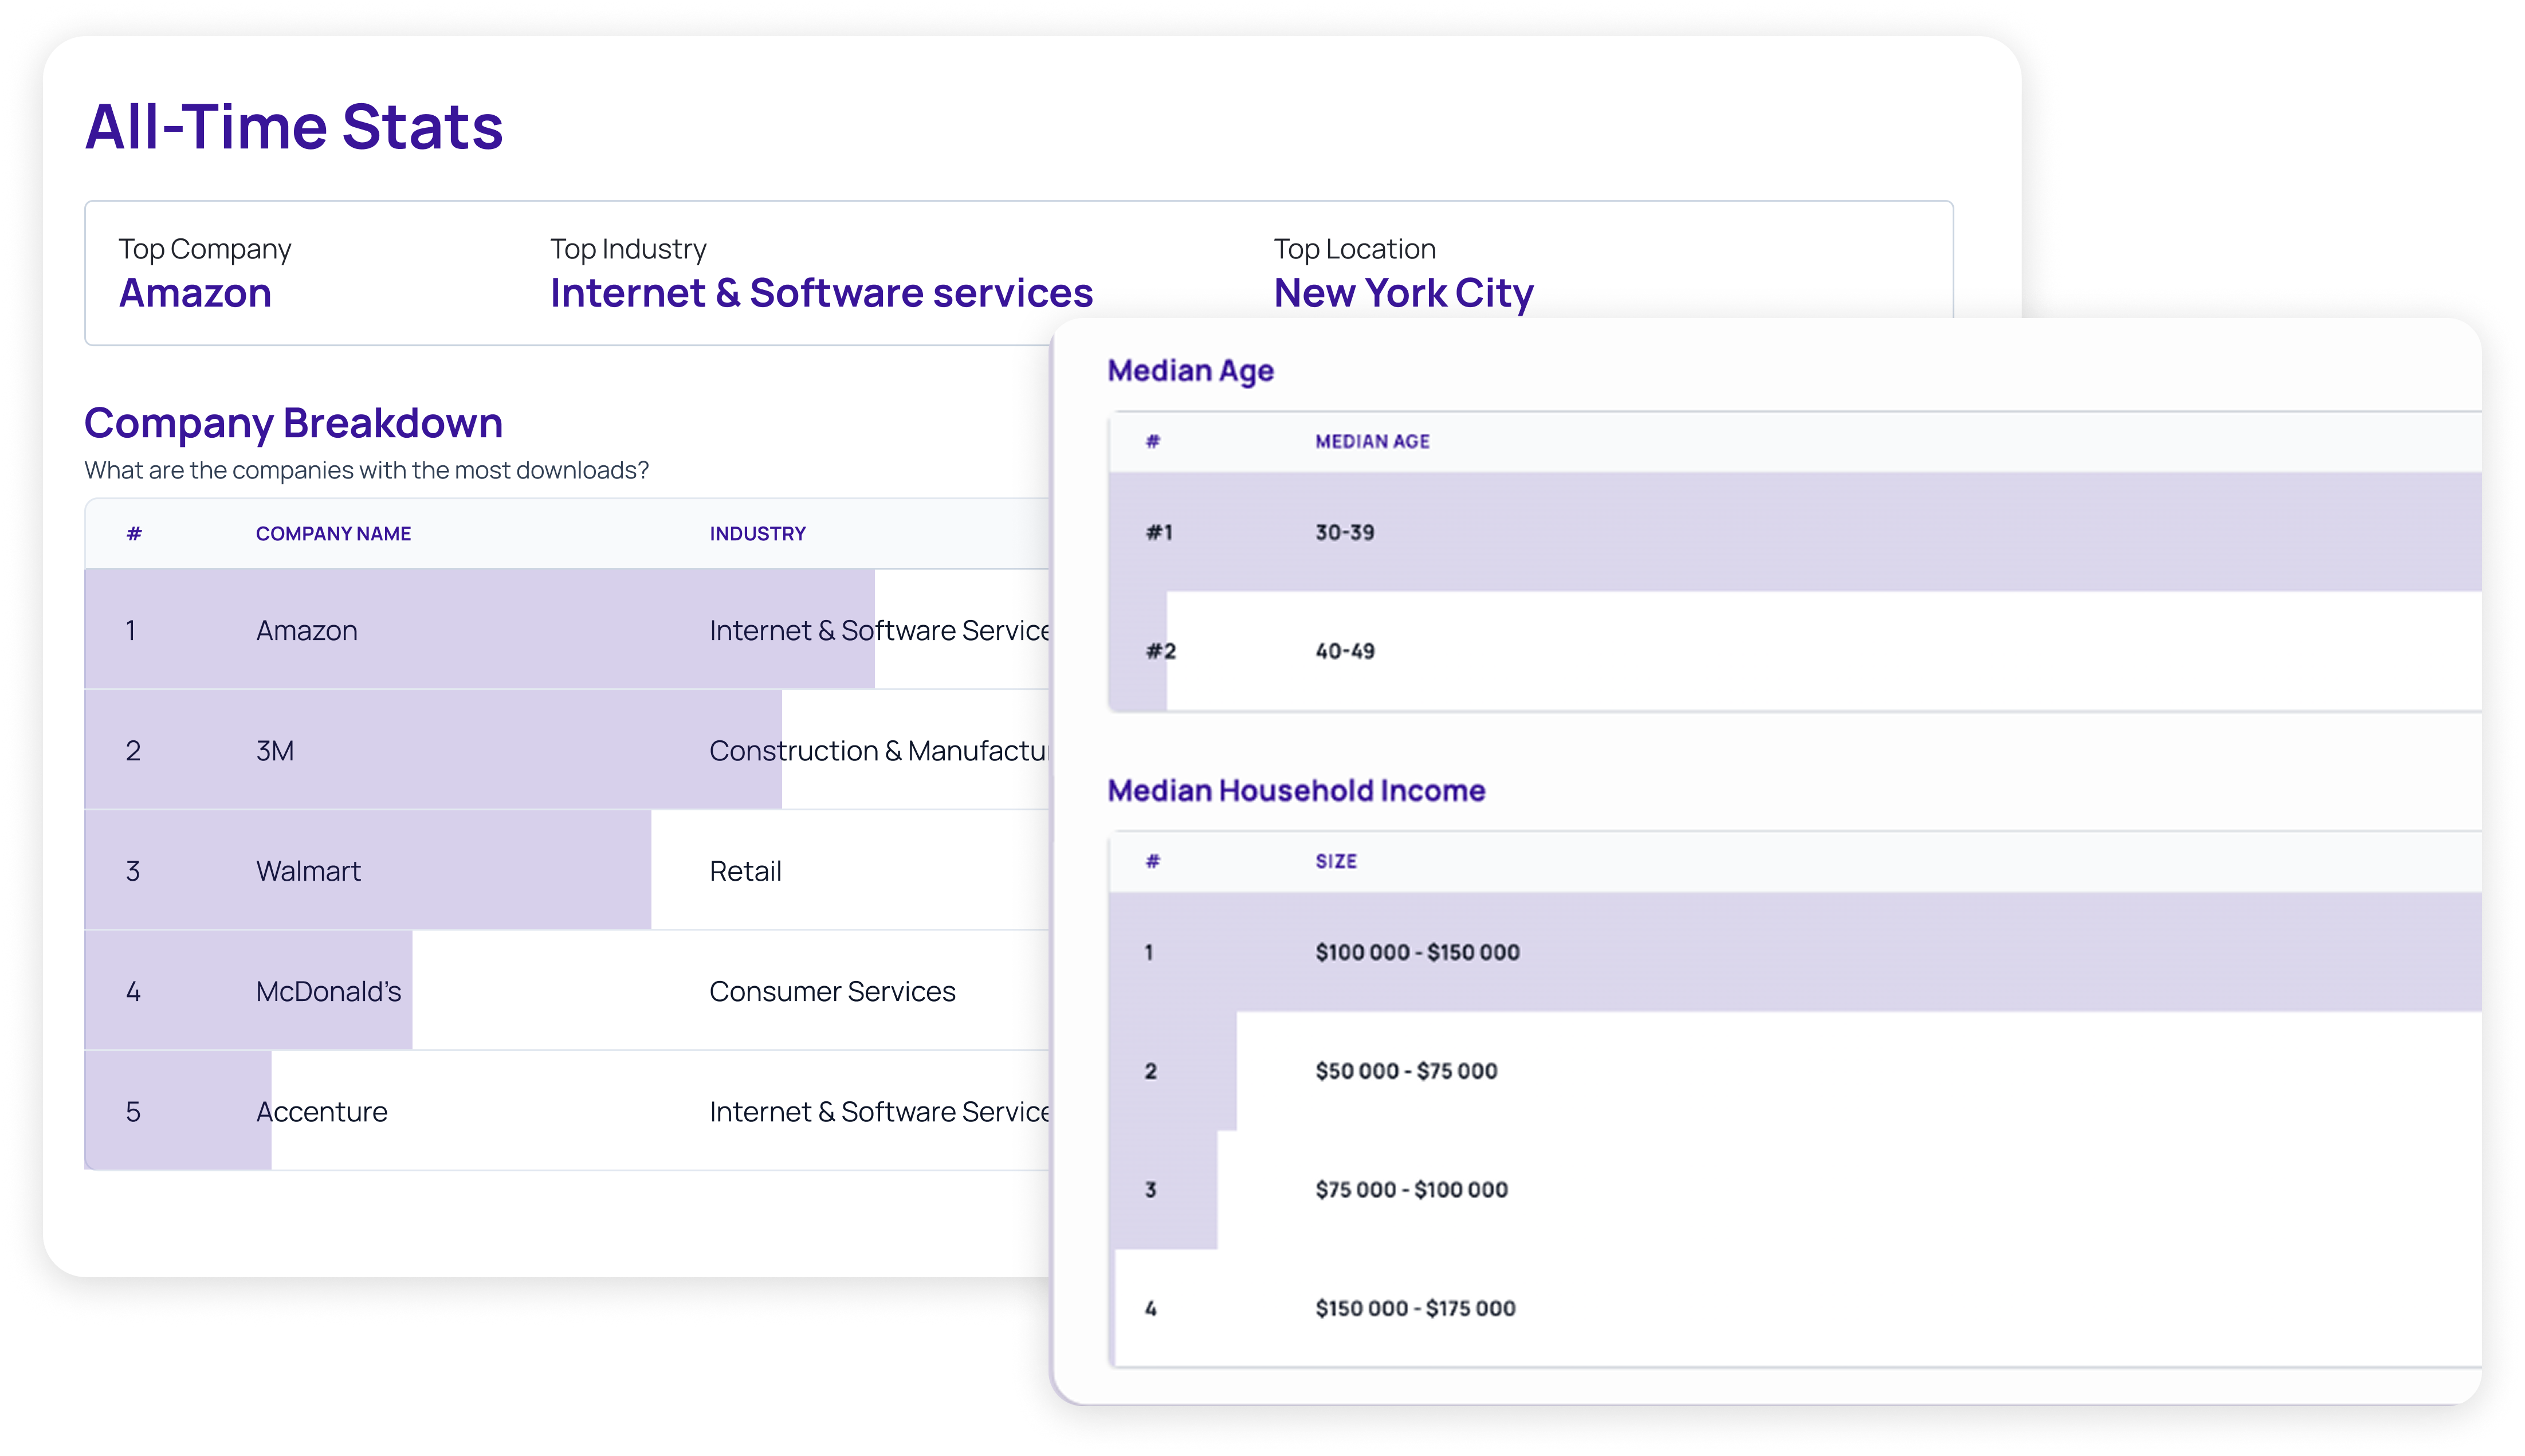Sort by INDUSTRY column header
This screenshot has width=2525, height=1456.
(757, 534)
